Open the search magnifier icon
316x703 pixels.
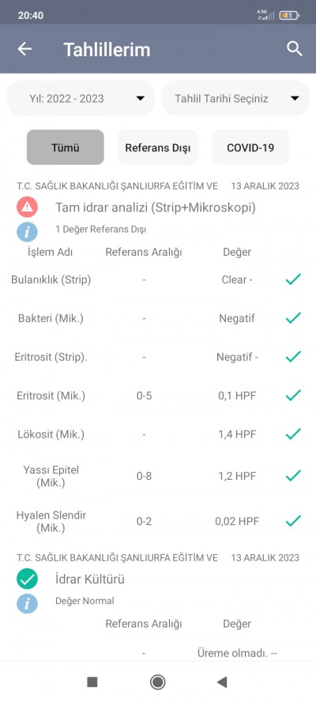295,48
